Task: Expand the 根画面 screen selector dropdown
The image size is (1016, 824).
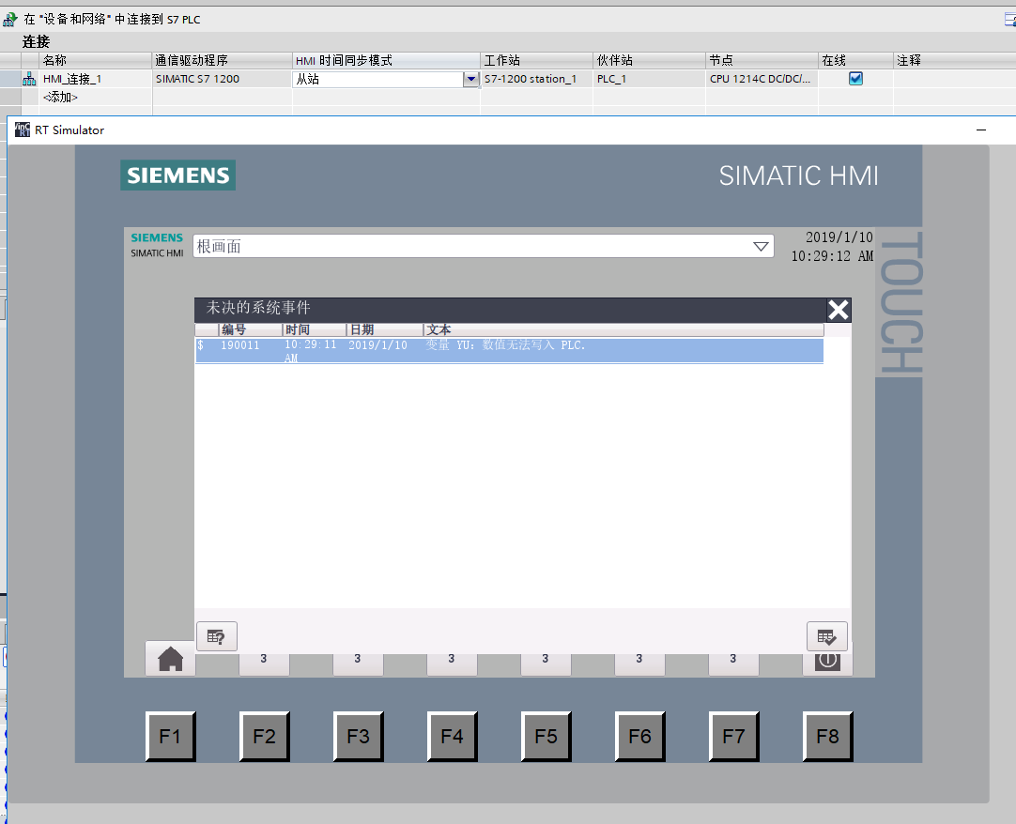Action: coord(761,247)
